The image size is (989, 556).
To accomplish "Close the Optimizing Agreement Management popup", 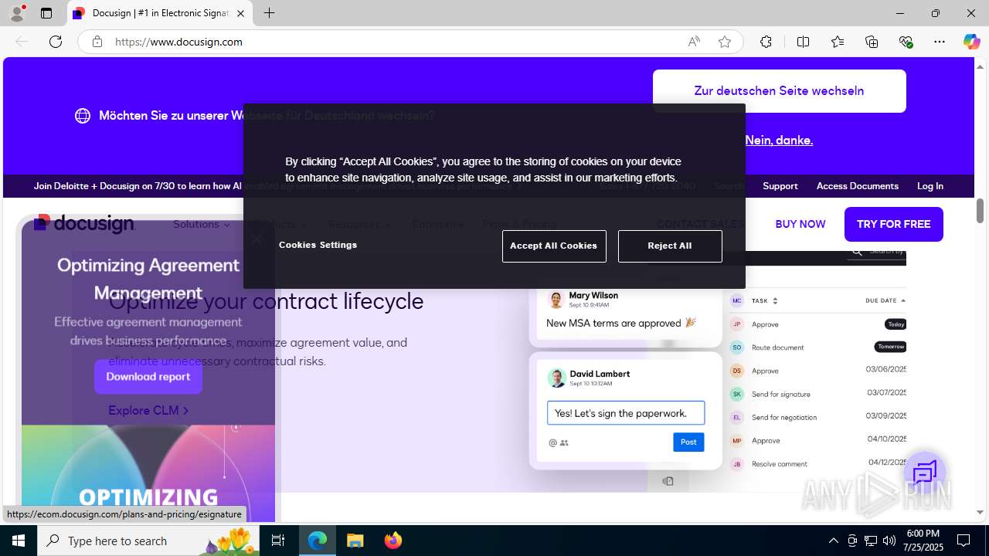I will click(x=257, y=239).
